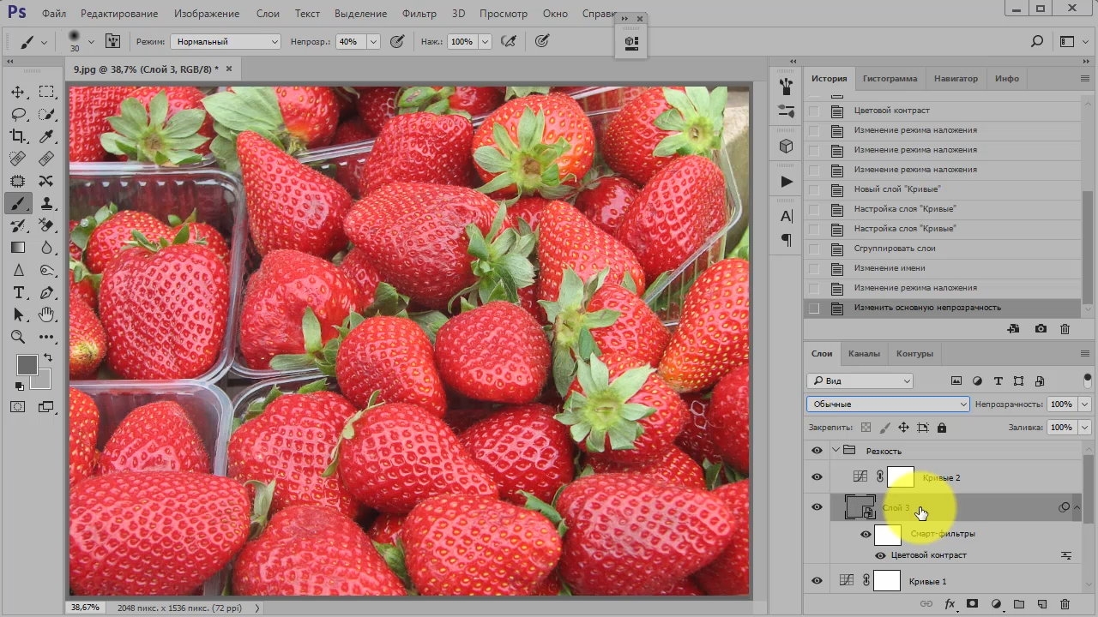Open the Actions panel play icon

coord(787,182)
